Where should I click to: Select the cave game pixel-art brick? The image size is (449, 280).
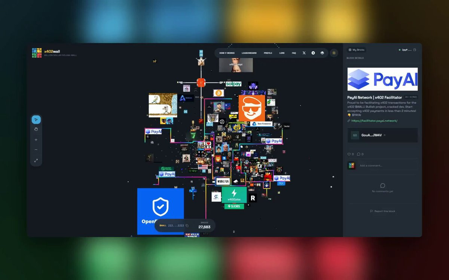click(163, 105)
